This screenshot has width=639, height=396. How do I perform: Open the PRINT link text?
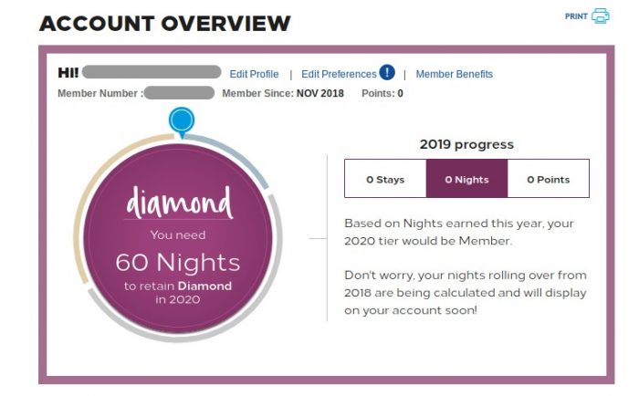point(576,16)
